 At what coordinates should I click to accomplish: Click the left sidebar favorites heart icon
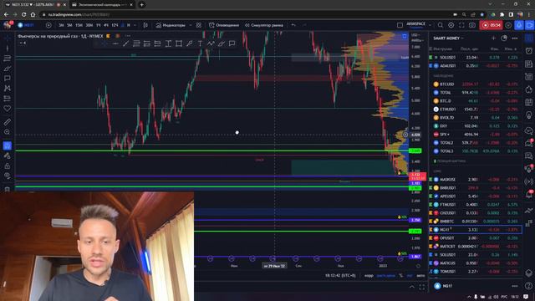click(8, 109)
